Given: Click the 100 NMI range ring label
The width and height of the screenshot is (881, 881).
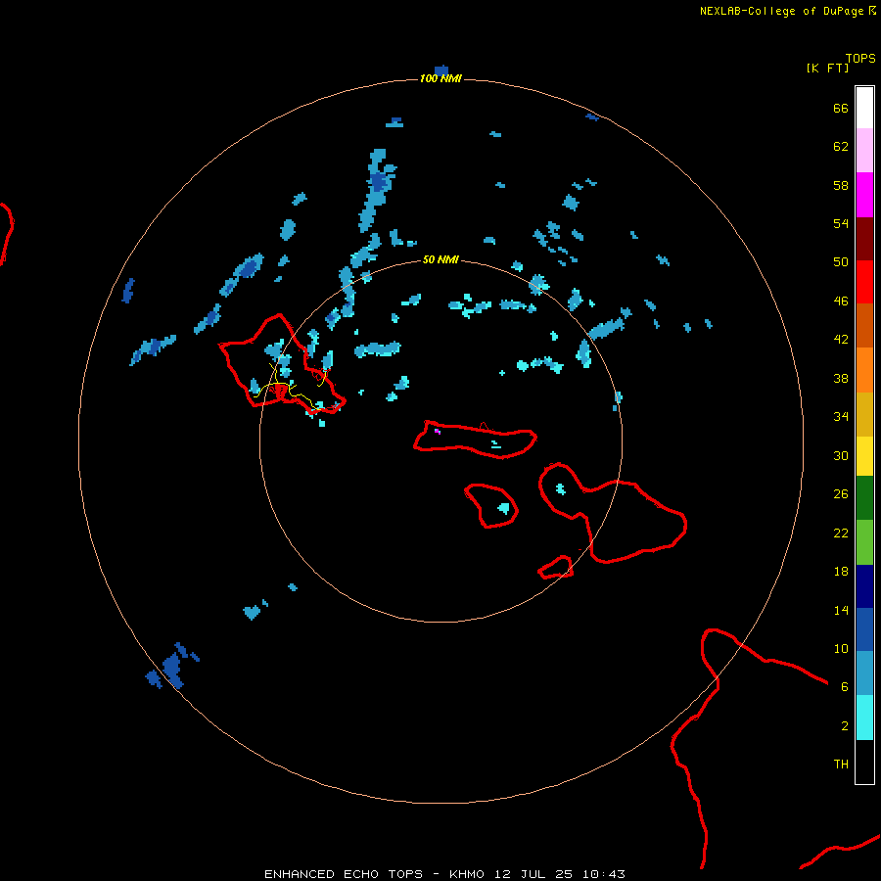Looking at the screenshot, I should (440, 78).
